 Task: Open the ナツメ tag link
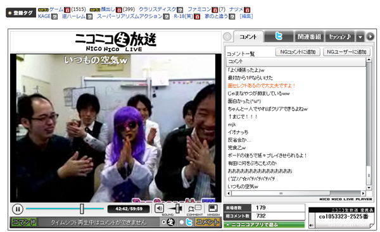coord(236,9)
